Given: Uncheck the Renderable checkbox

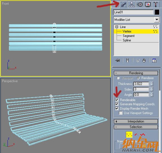Looking at the screenshot, I should click(x=117, y=100).
